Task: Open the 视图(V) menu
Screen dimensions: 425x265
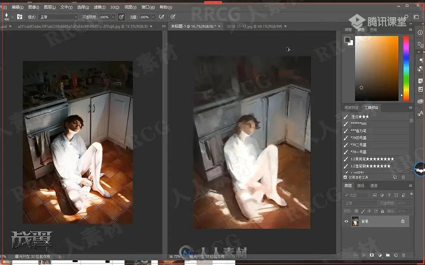Action: tap(130, 7)
